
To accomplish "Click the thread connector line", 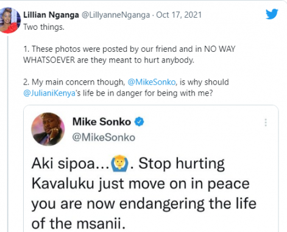I will 8,134.
